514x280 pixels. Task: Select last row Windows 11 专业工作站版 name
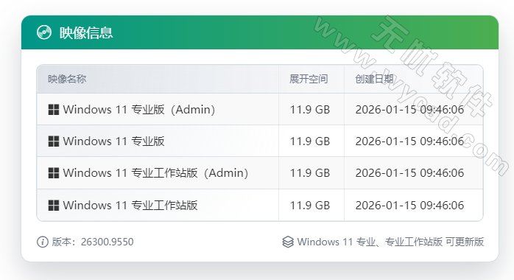click(130, 206)
